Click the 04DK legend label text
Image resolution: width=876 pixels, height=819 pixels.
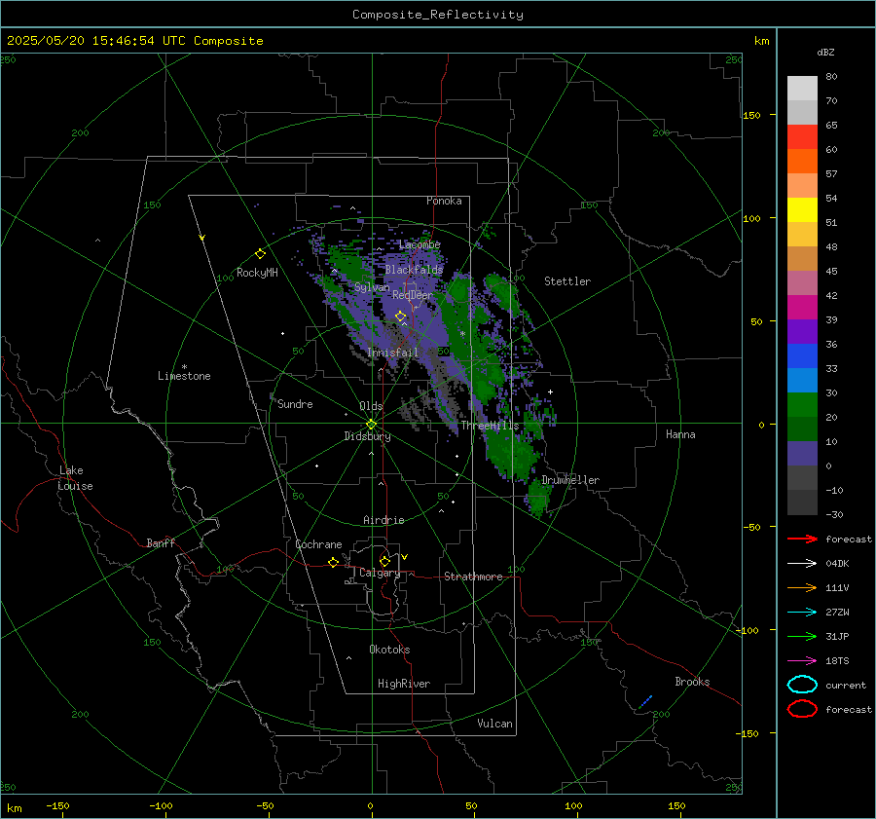tap(837, 564)
